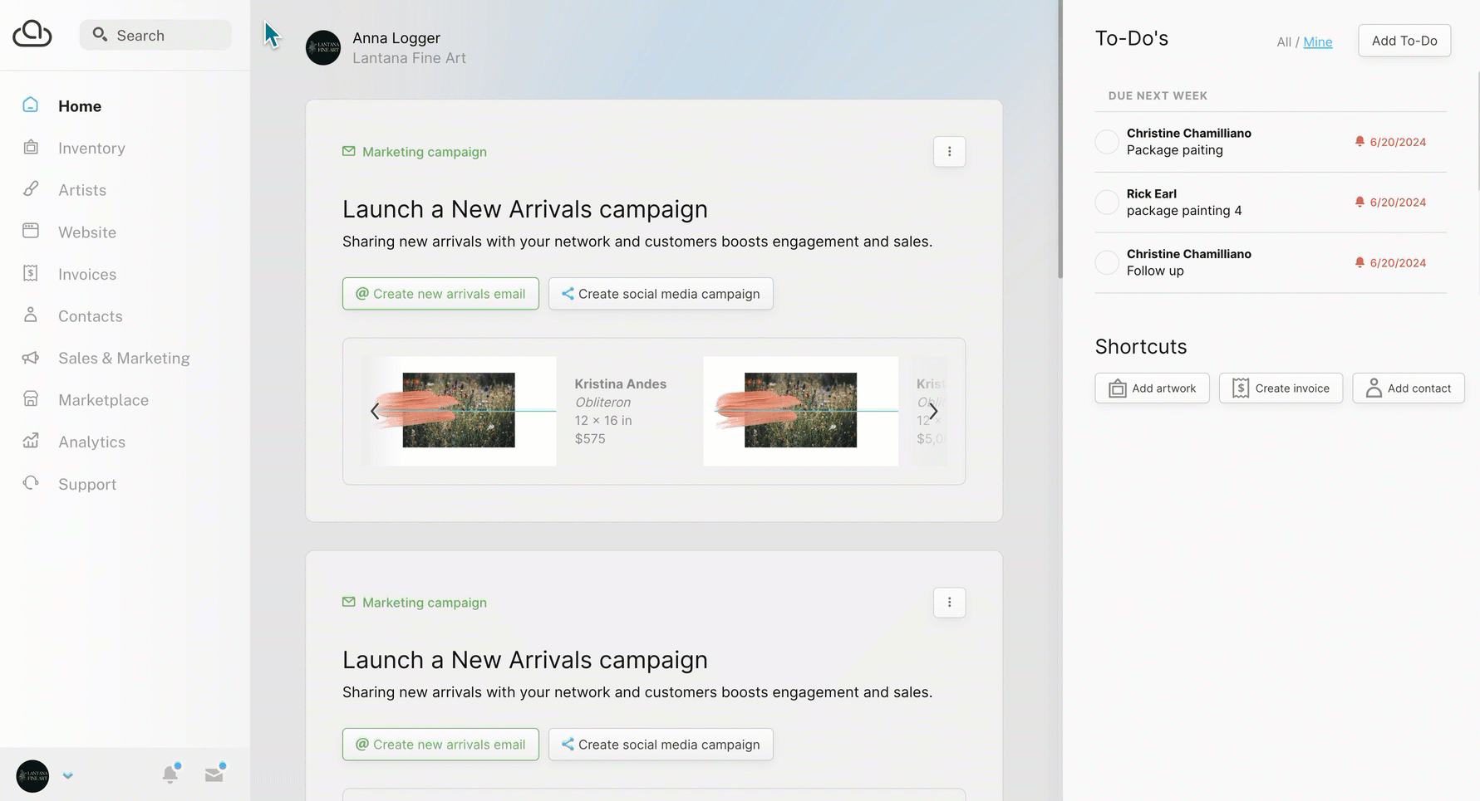Open Artists menu item

point(82,190)
